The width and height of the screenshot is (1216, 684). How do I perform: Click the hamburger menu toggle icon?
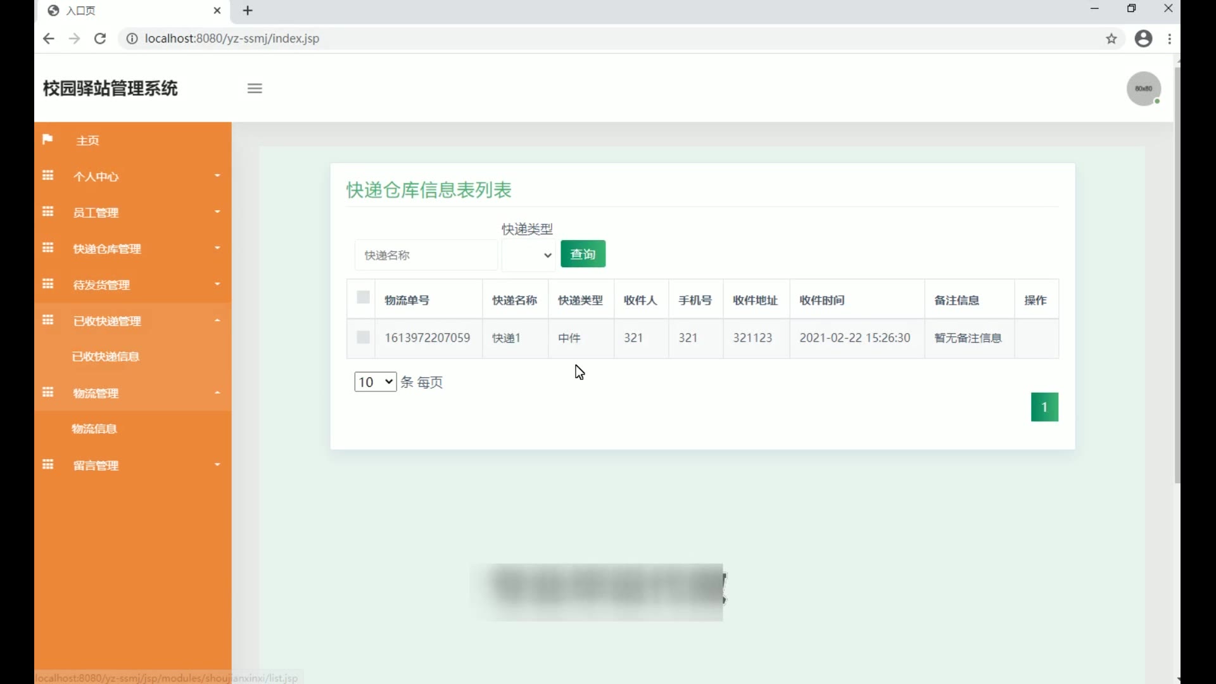click(x=255, y=89)
